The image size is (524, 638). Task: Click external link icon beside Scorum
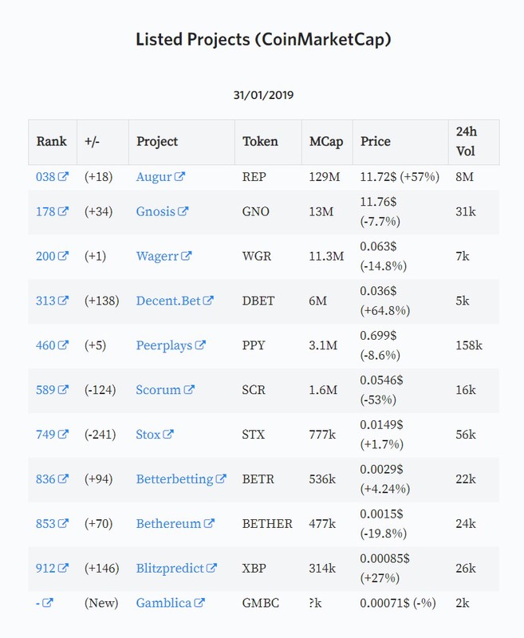(189, 389)
